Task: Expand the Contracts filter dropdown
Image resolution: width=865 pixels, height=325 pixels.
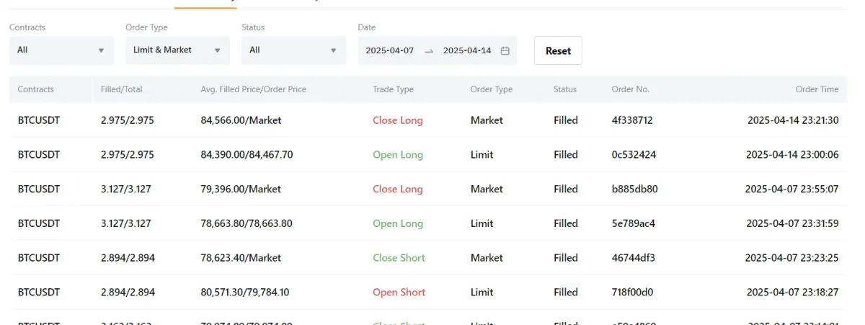Action: (61, 50)
